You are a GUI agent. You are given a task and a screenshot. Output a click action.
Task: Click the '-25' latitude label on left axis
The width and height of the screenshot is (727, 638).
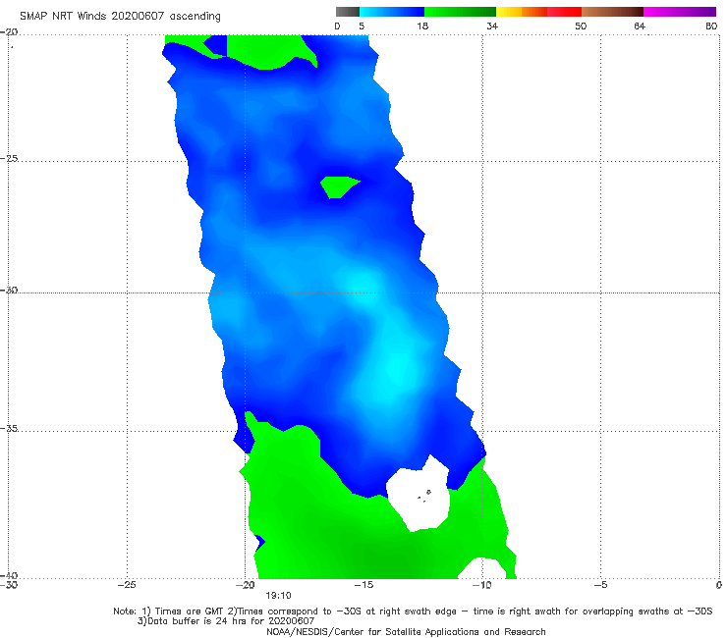[9, 158]
